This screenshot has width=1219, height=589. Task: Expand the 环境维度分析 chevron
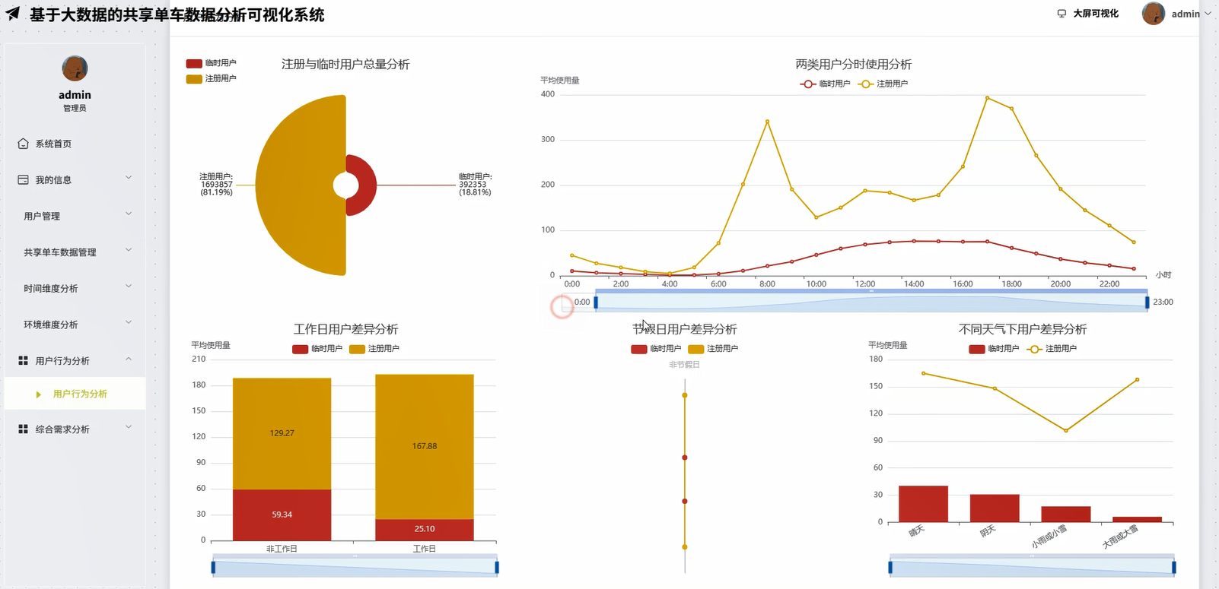[129, 322]
